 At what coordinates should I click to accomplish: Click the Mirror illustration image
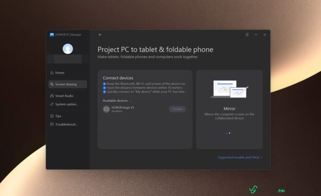pos(229,89)
